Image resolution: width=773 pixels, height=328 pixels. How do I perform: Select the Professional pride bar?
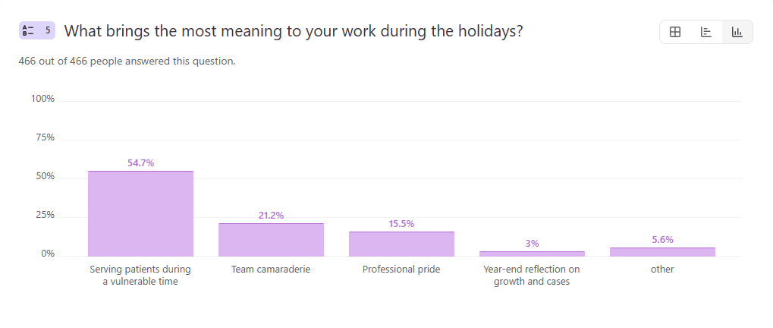(401, 244)
